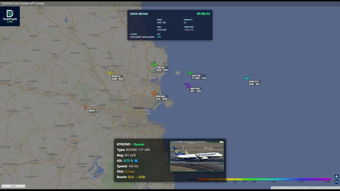Zoom out with the minus button

(x=337, y=182)
